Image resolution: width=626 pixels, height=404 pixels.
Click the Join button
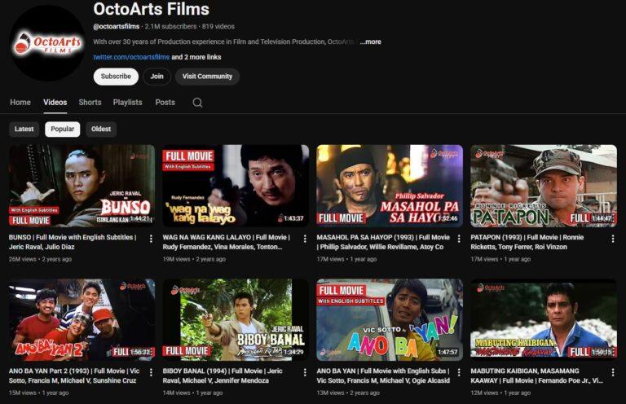pos(156,77)
